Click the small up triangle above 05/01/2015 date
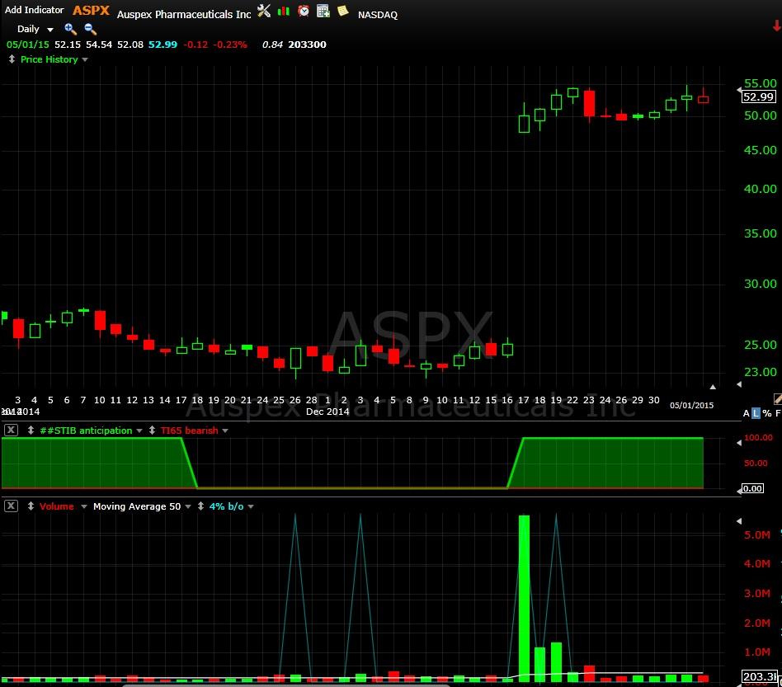Screen dimensions: 782x687 point(713,387)
